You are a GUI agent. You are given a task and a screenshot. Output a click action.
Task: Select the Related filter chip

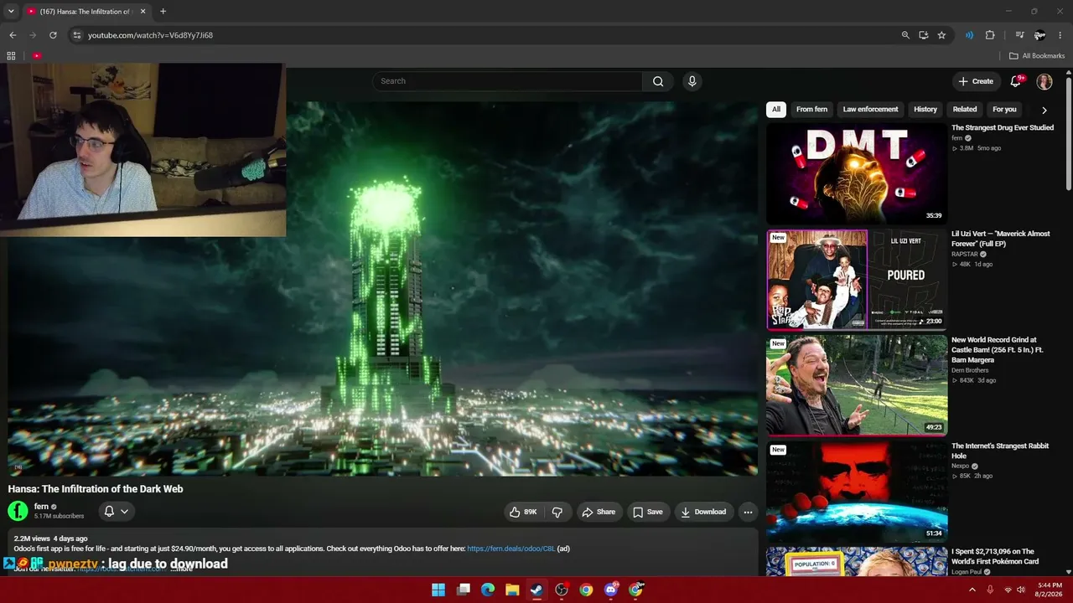tap(965, 109)
